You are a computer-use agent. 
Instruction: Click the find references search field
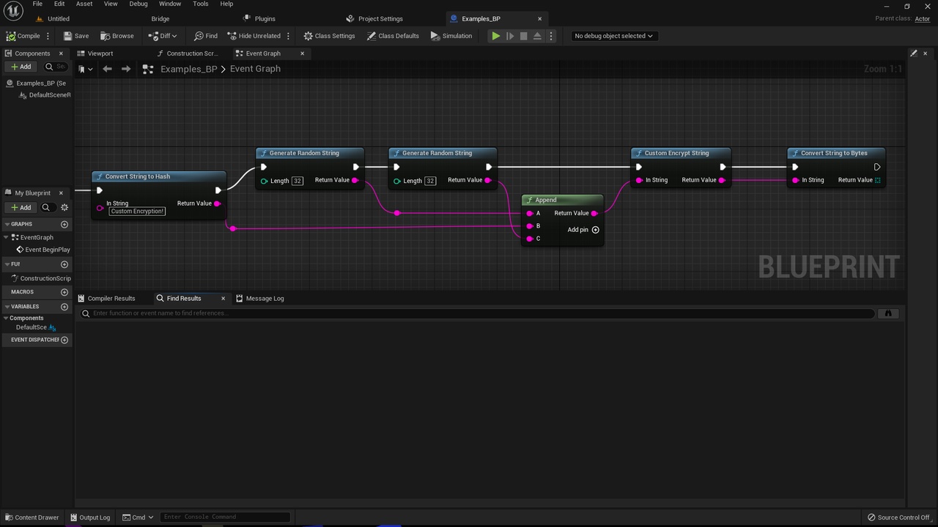(x=476, y=313)
